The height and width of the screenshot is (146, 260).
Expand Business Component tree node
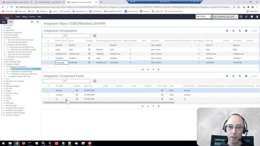4,32
